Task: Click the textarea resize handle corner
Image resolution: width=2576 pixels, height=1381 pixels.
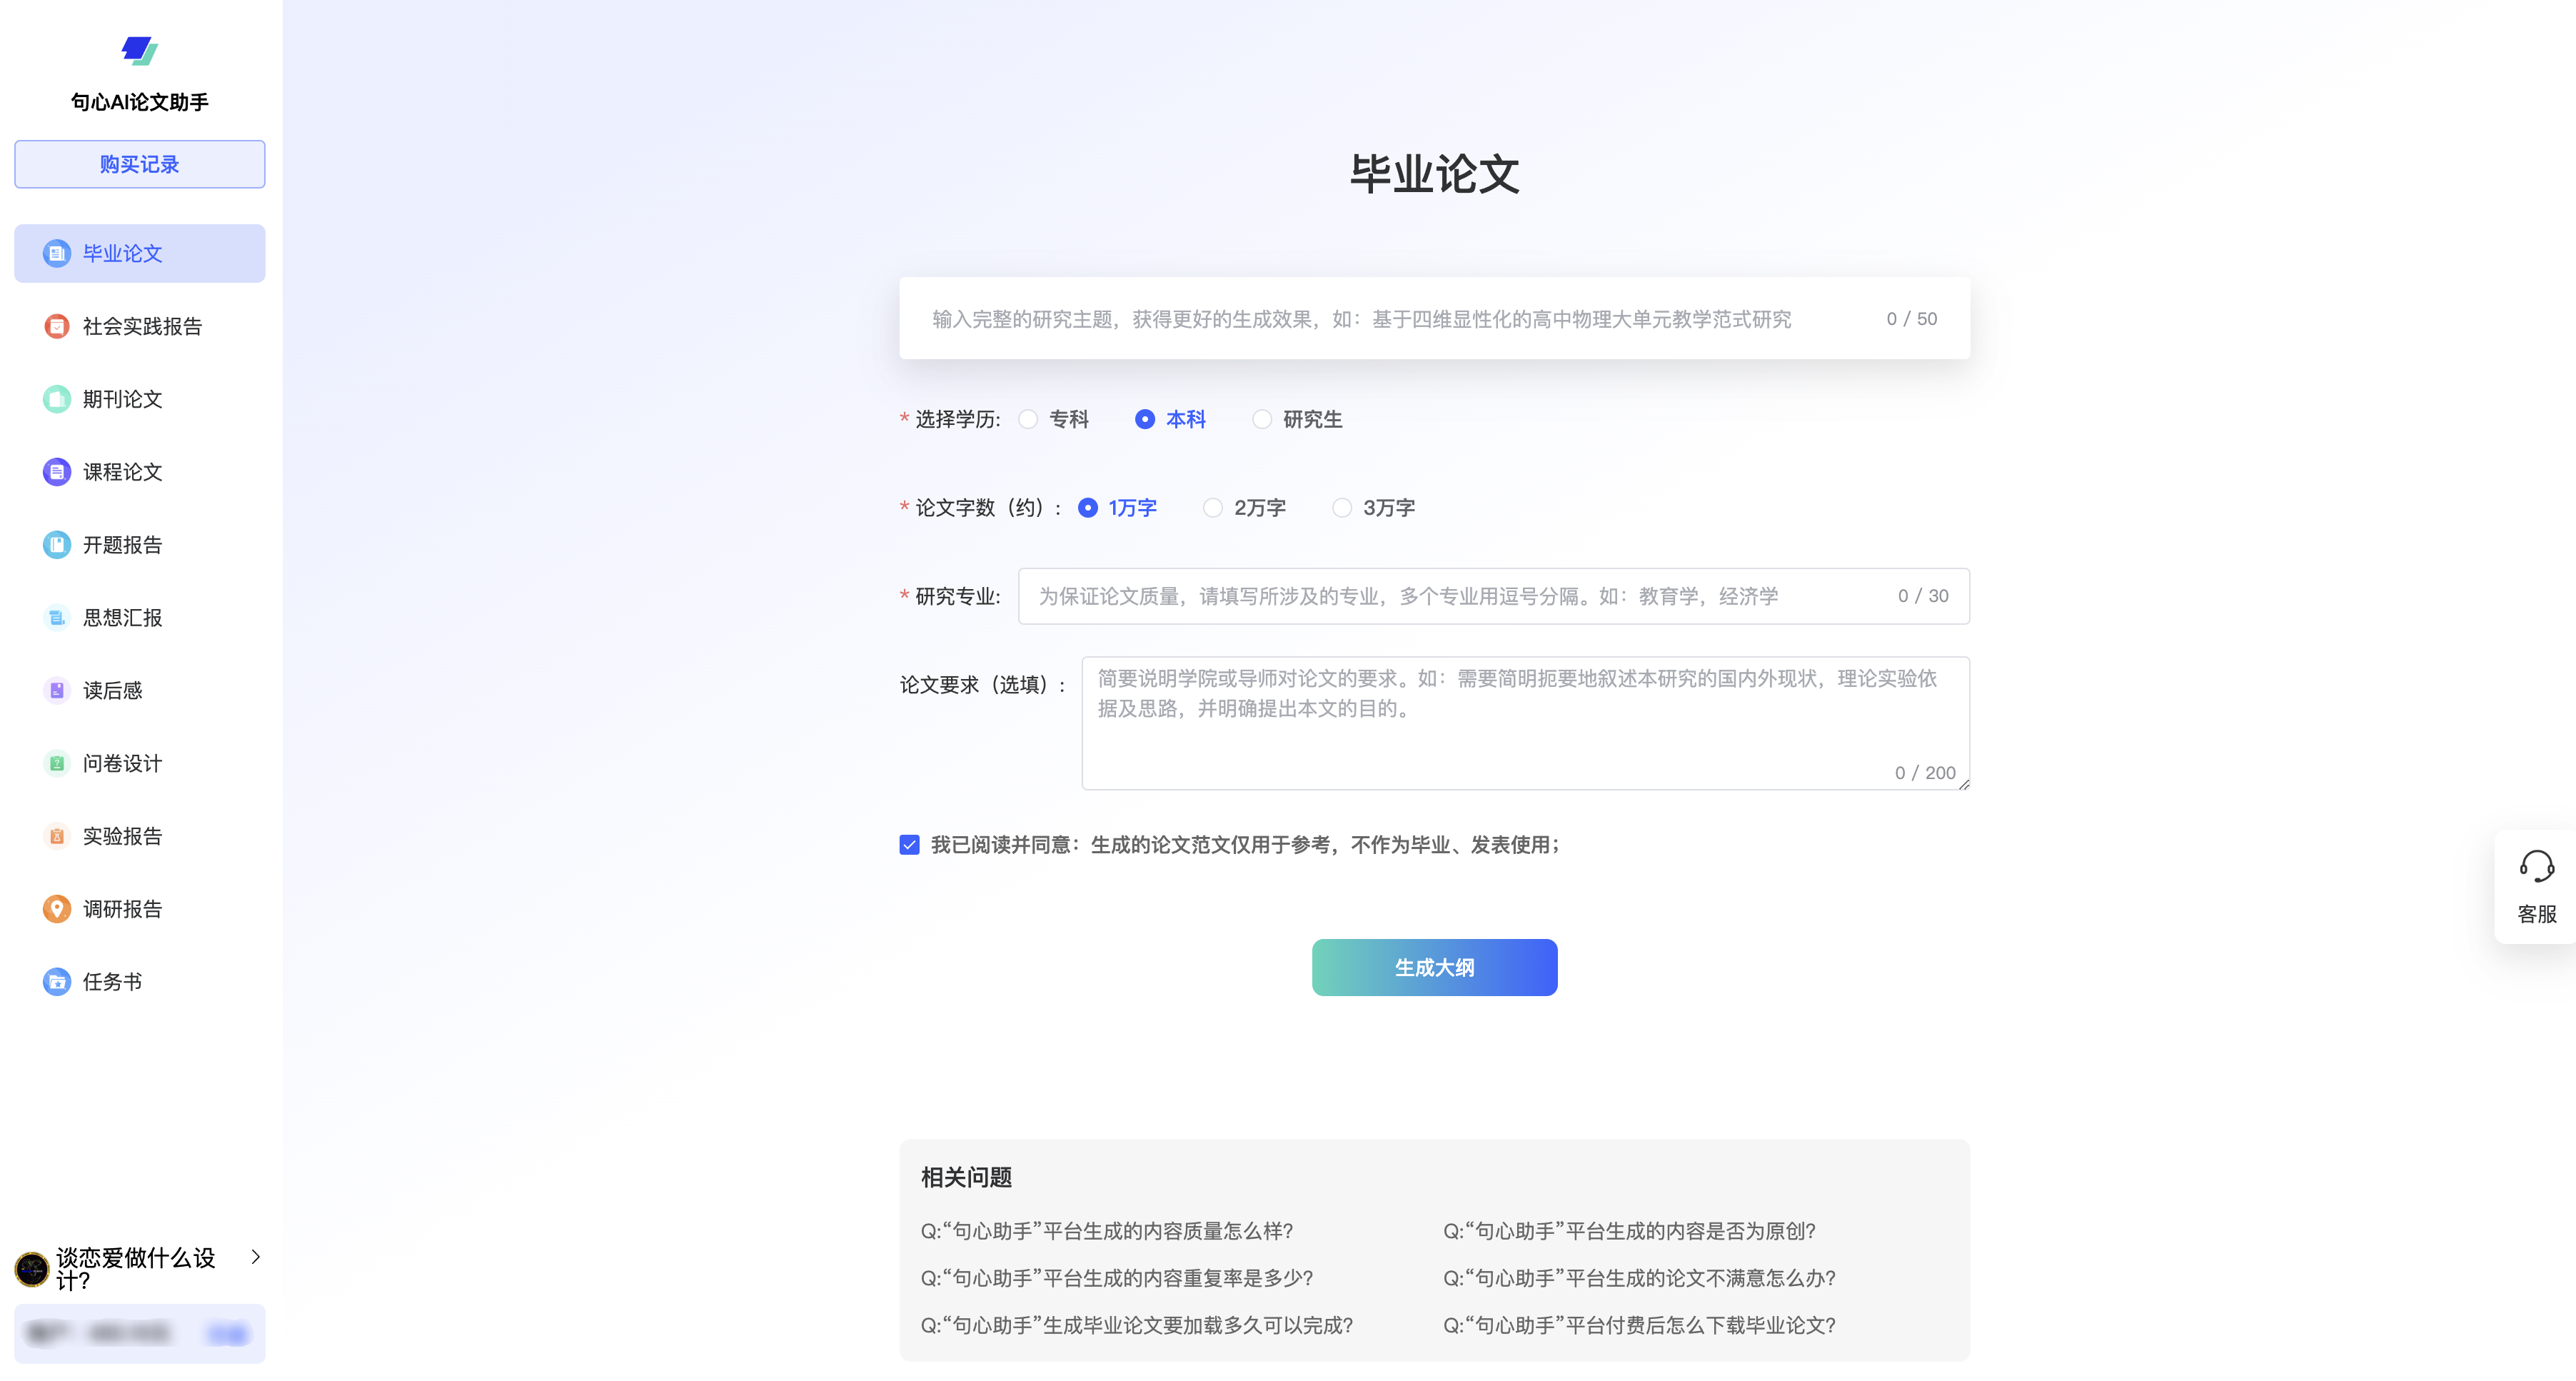Action: [1964, 784]
